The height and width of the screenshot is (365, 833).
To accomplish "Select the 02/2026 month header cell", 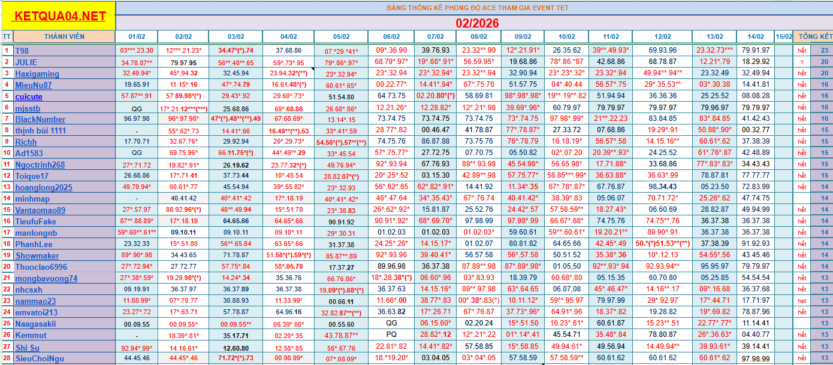I will (477, 23).
